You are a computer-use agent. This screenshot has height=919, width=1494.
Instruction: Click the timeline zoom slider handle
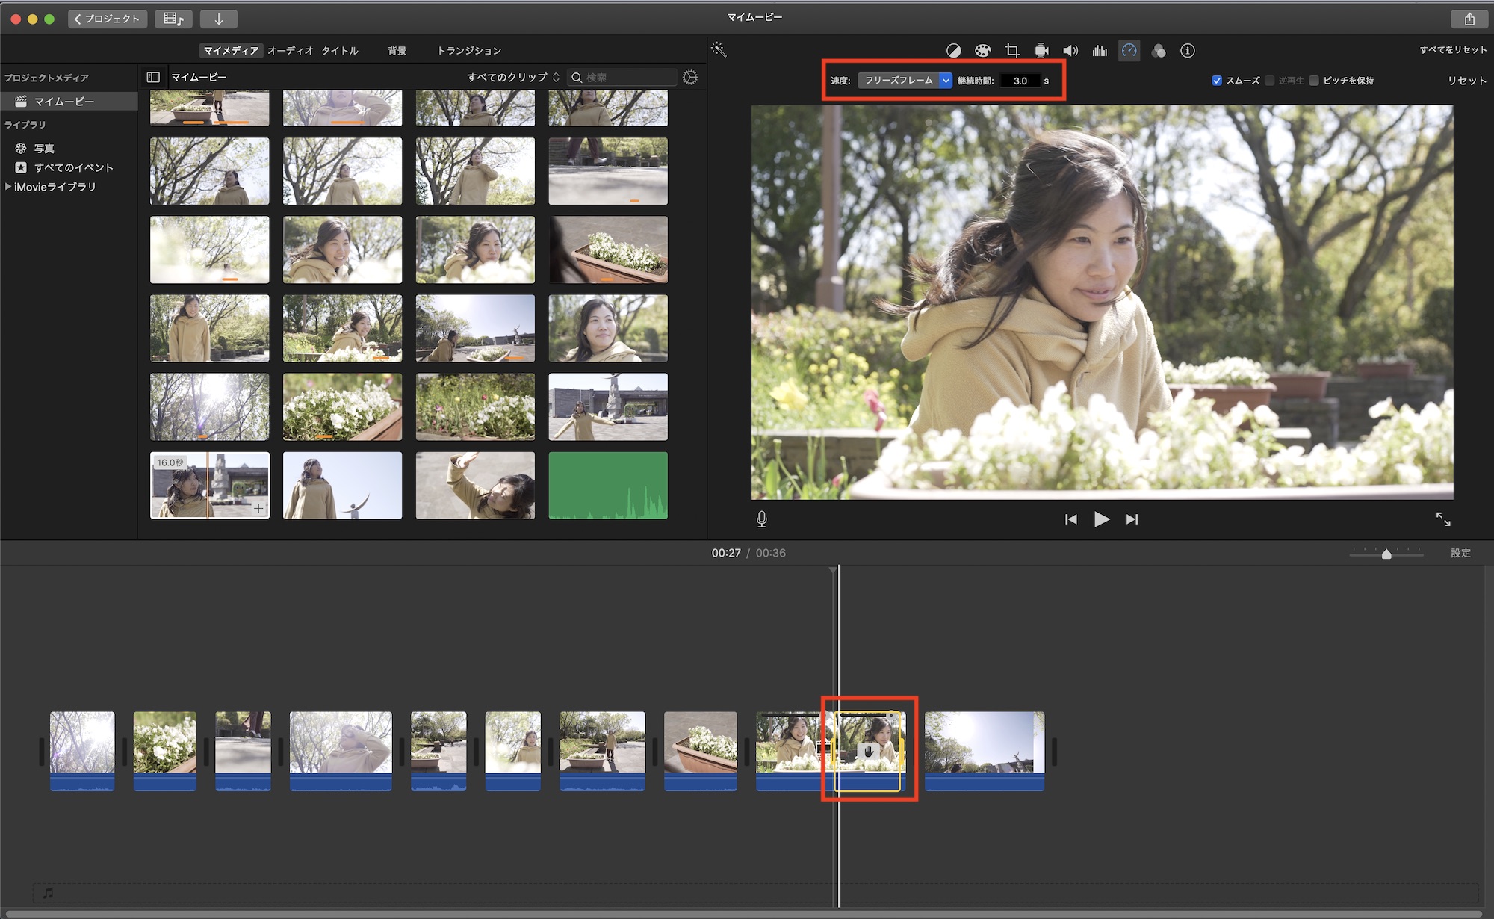(1386, 554)
